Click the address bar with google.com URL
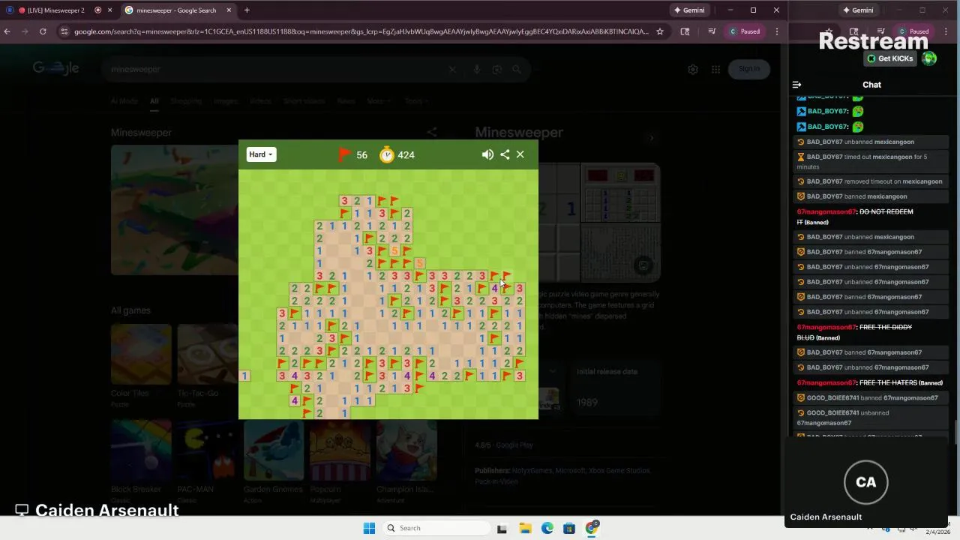Image resolution: width=960 pixels, height=540 pixels. 361,31
